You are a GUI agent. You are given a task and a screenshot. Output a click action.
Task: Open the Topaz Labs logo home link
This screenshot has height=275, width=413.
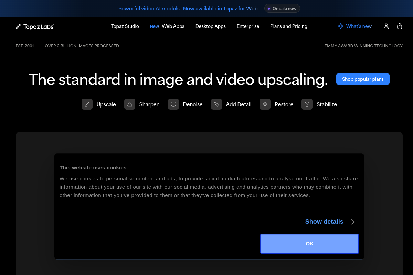pyautogui.click(x=35, y=26)
